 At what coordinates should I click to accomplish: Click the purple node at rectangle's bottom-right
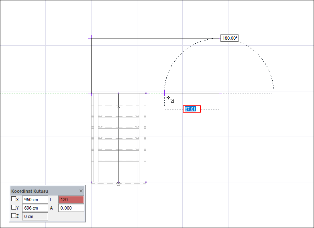[x=219, y=93]
